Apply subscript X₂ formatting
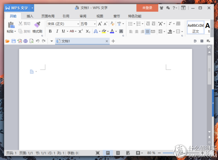Screen dimensions: 218x160 click(x=88, y=31)
